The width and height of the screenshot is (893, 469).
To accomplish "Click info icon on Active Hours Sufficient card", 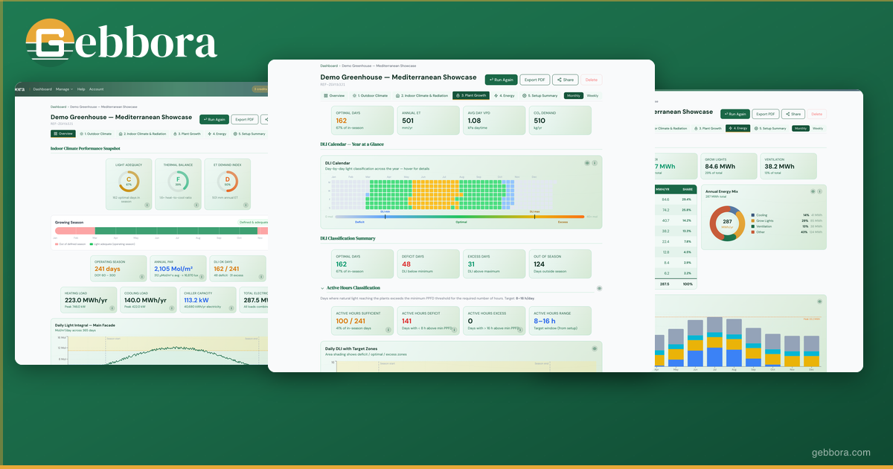I will tap(388, 329).
